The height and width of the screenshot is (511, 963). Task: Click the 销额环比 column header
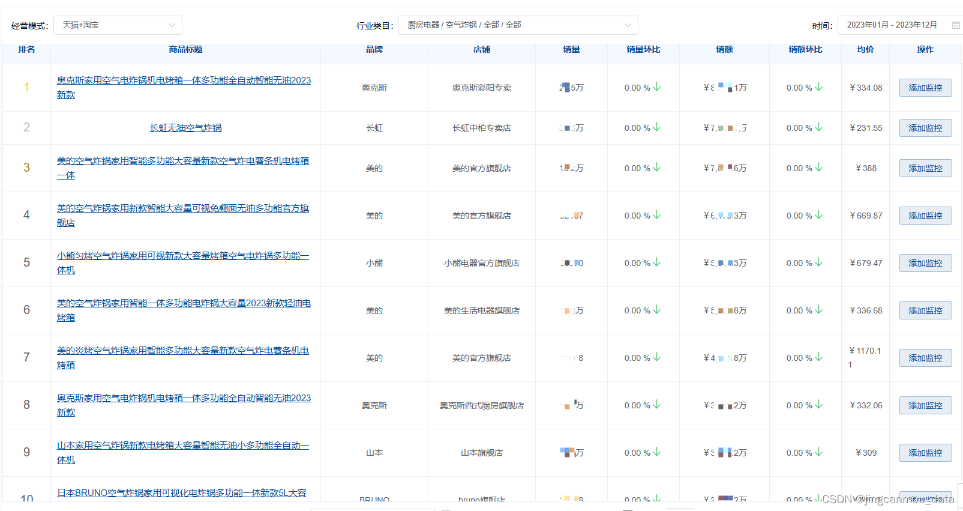click(x=805, y=49)
